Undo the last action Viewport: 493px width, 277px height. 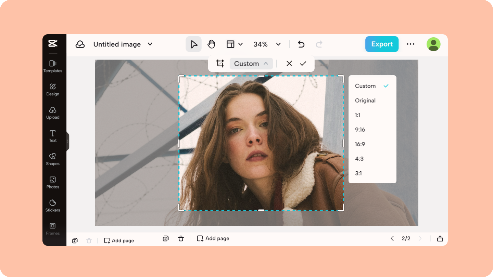click(x=301, y=44)
